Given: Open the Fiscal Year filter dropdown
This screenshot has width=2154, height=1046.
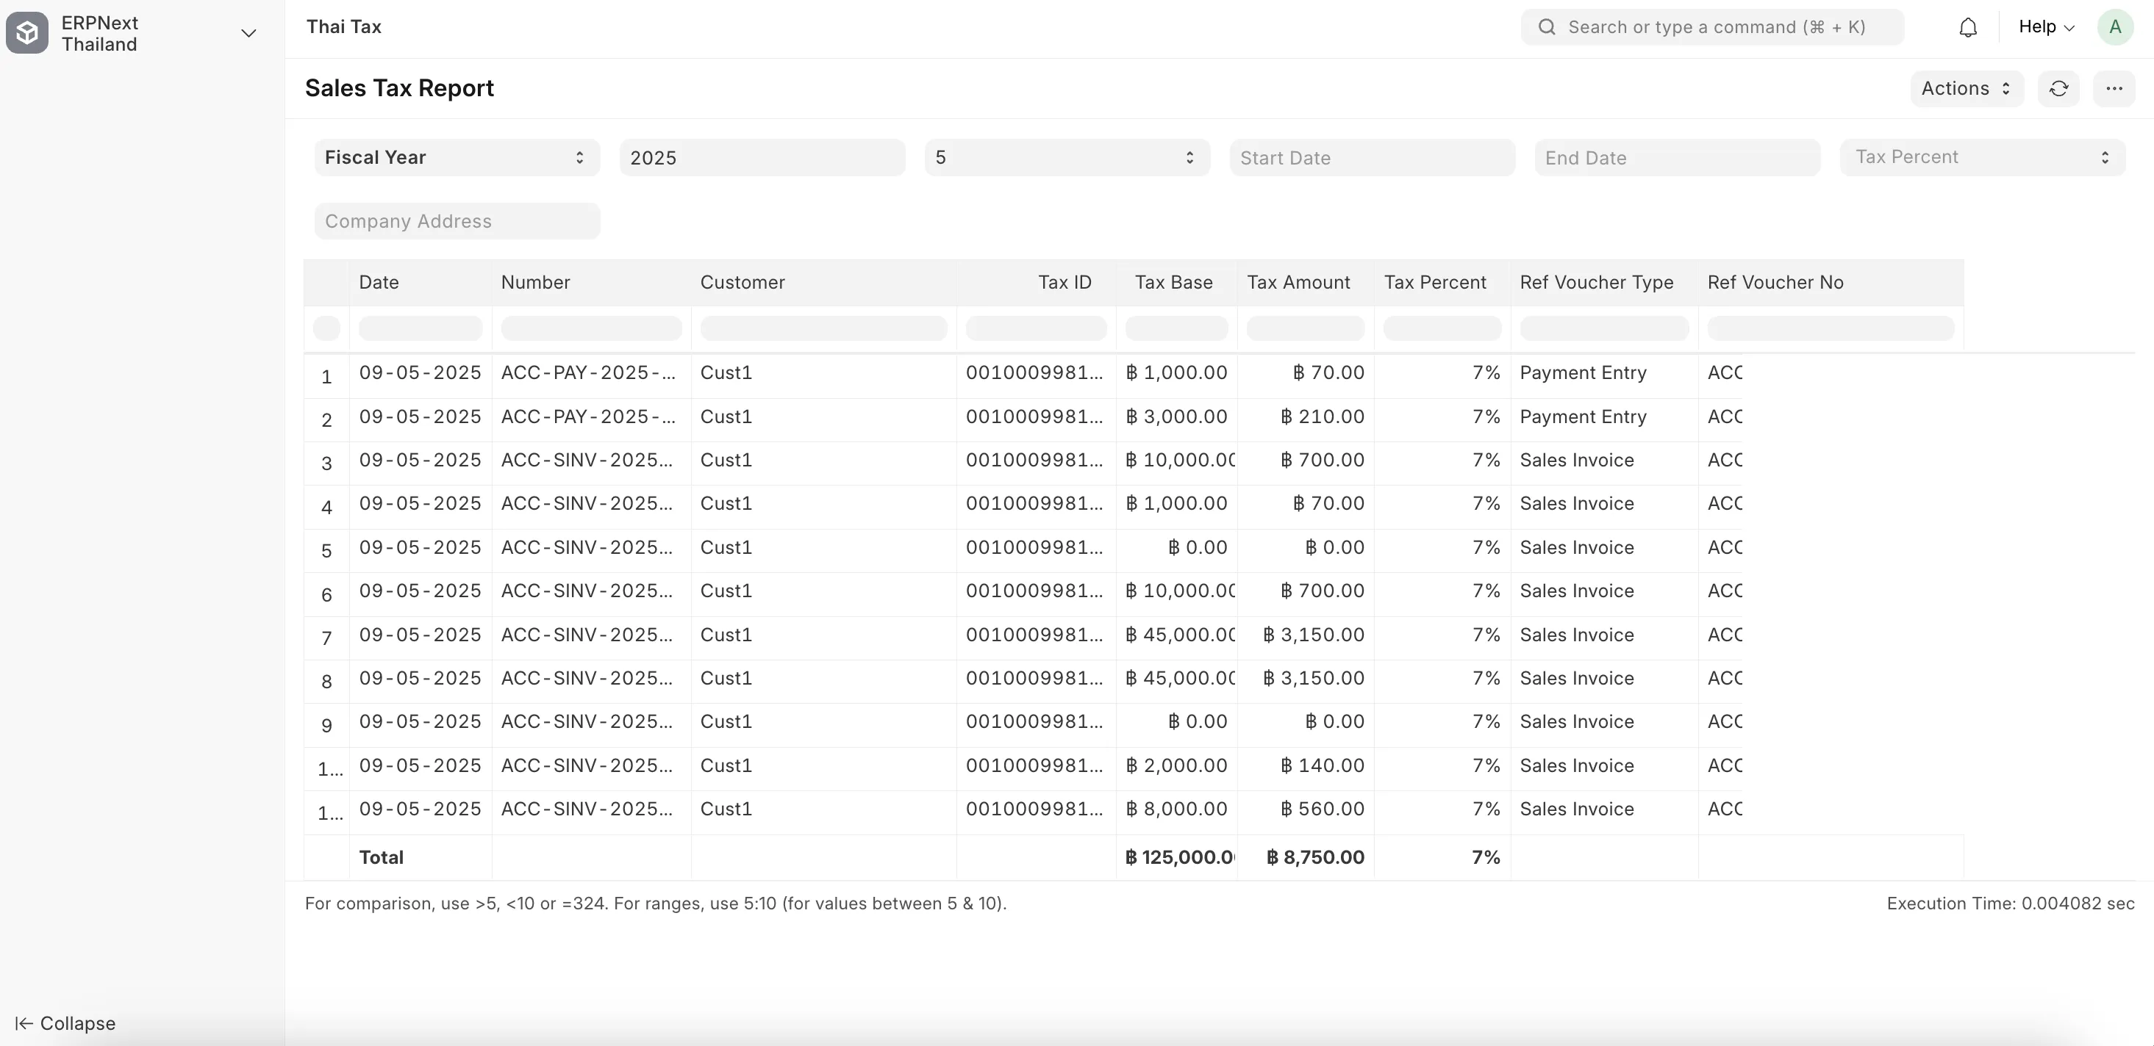Looking at the screenshot, I should [457, 158].
